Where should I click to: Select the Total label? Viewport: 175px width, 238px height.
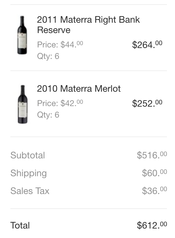pyautogui.click(x=20, y=225)
